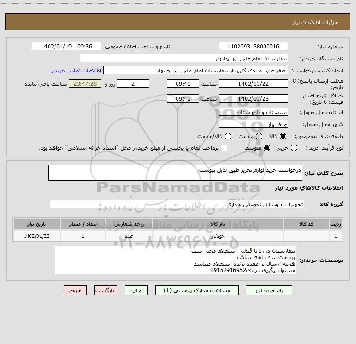Select the کالا radio button
356x344 pixels.
click(283, 136)
